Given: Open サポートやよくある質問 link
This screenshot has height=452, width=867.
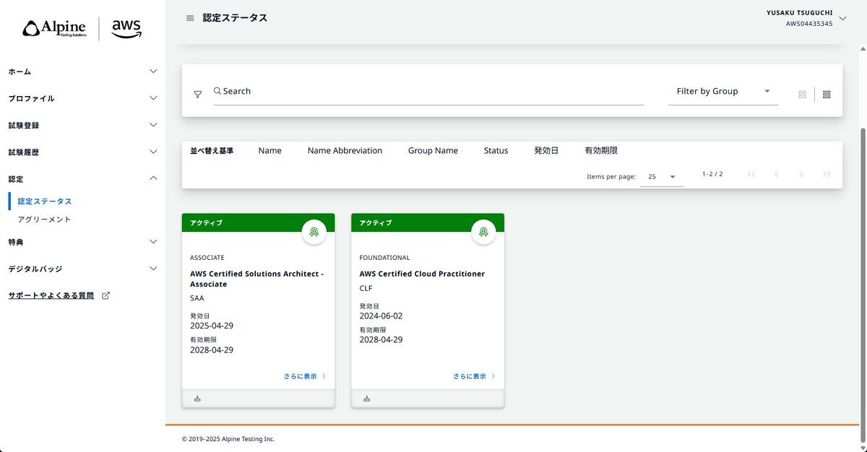Looking at the screenshot, I should click(51, 295).
